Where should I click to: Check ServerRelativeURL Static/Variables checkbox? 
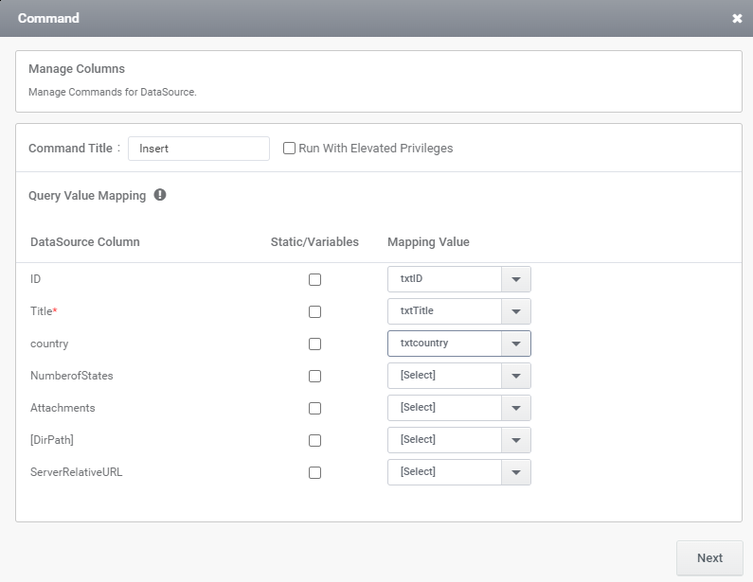[x=314, y=472]
